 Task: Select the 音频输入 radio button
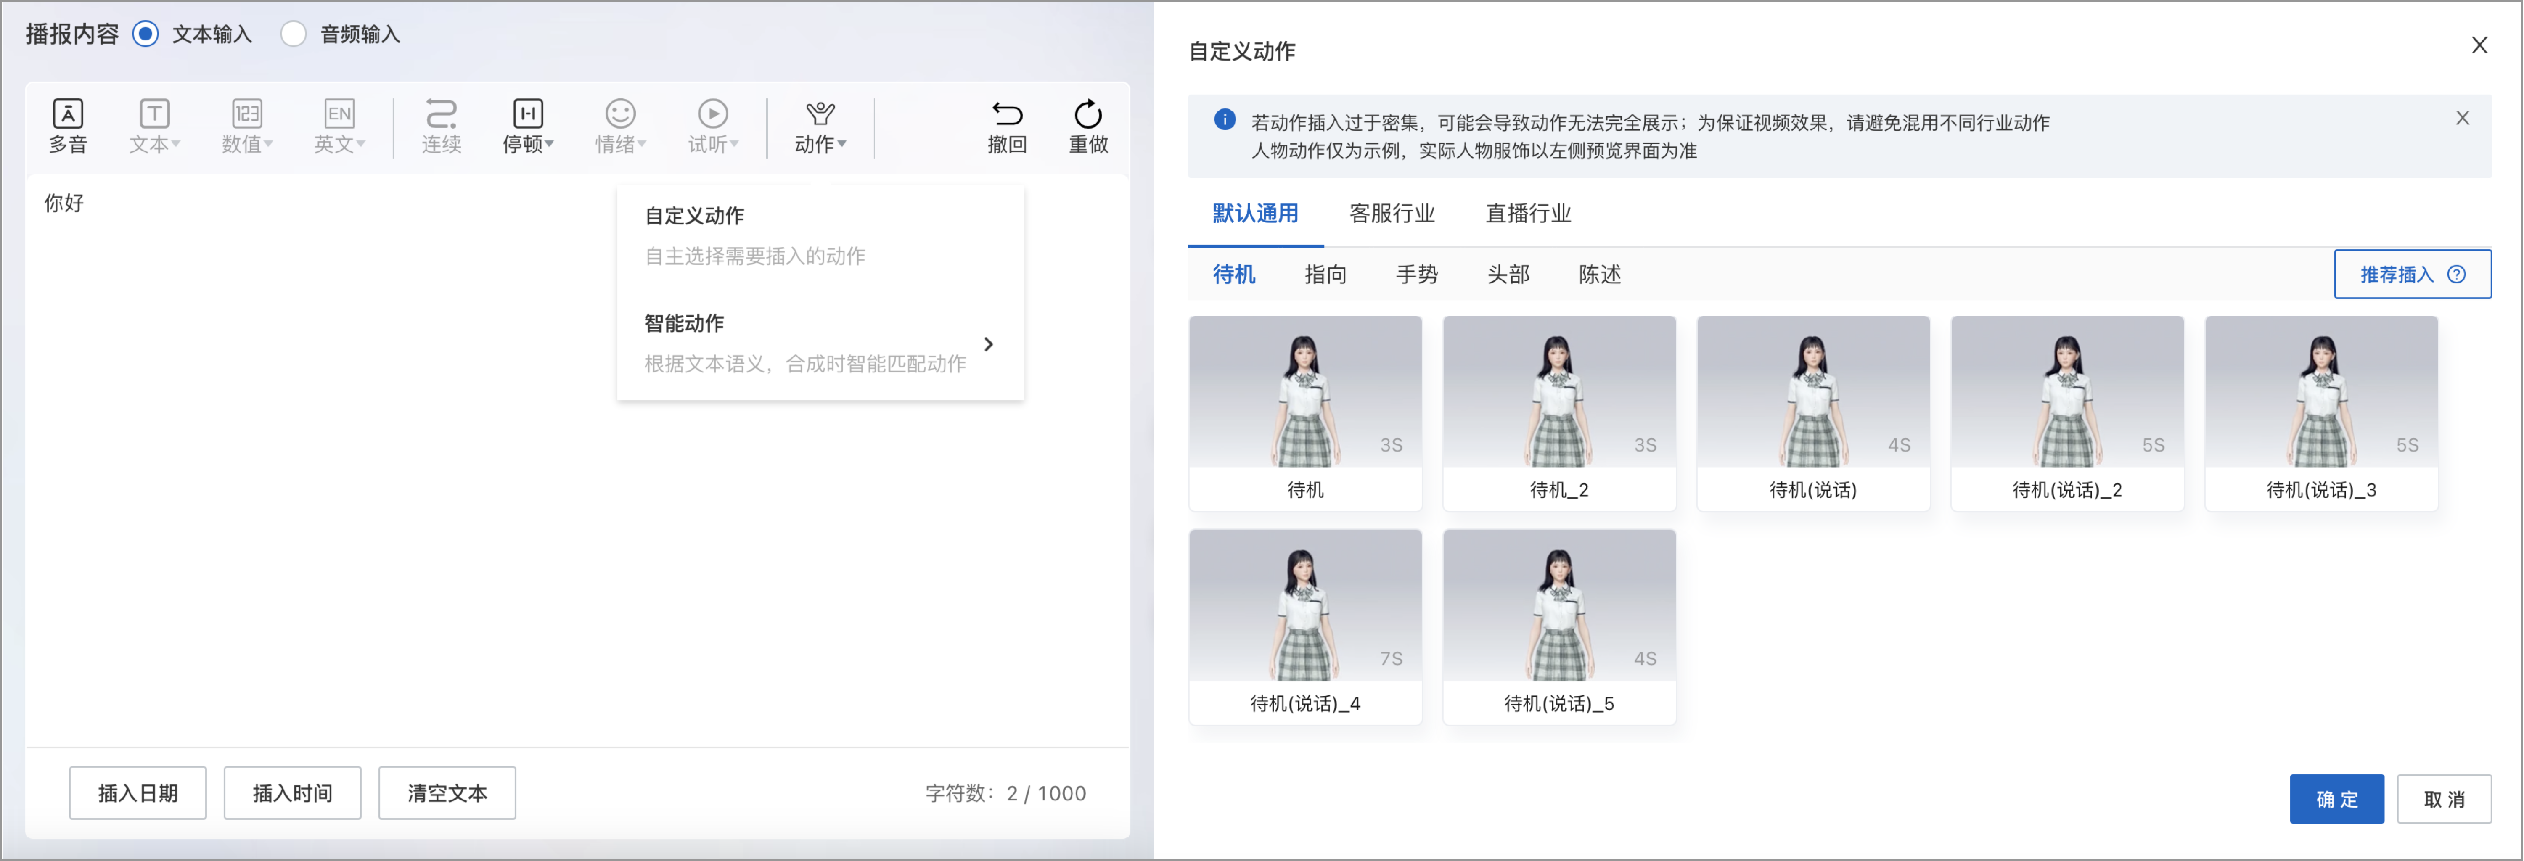(x=293, y=34)
